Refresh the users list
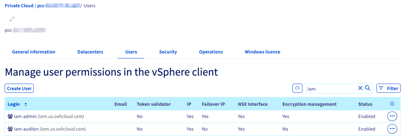This screenshot has width=403, height=139. [x=297, y=89]
